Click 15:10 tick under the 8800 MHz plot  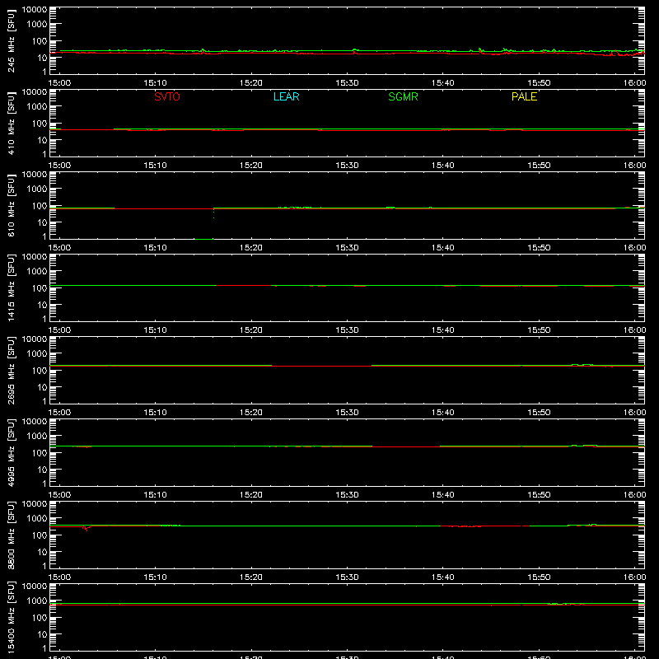tap(155, 577)
